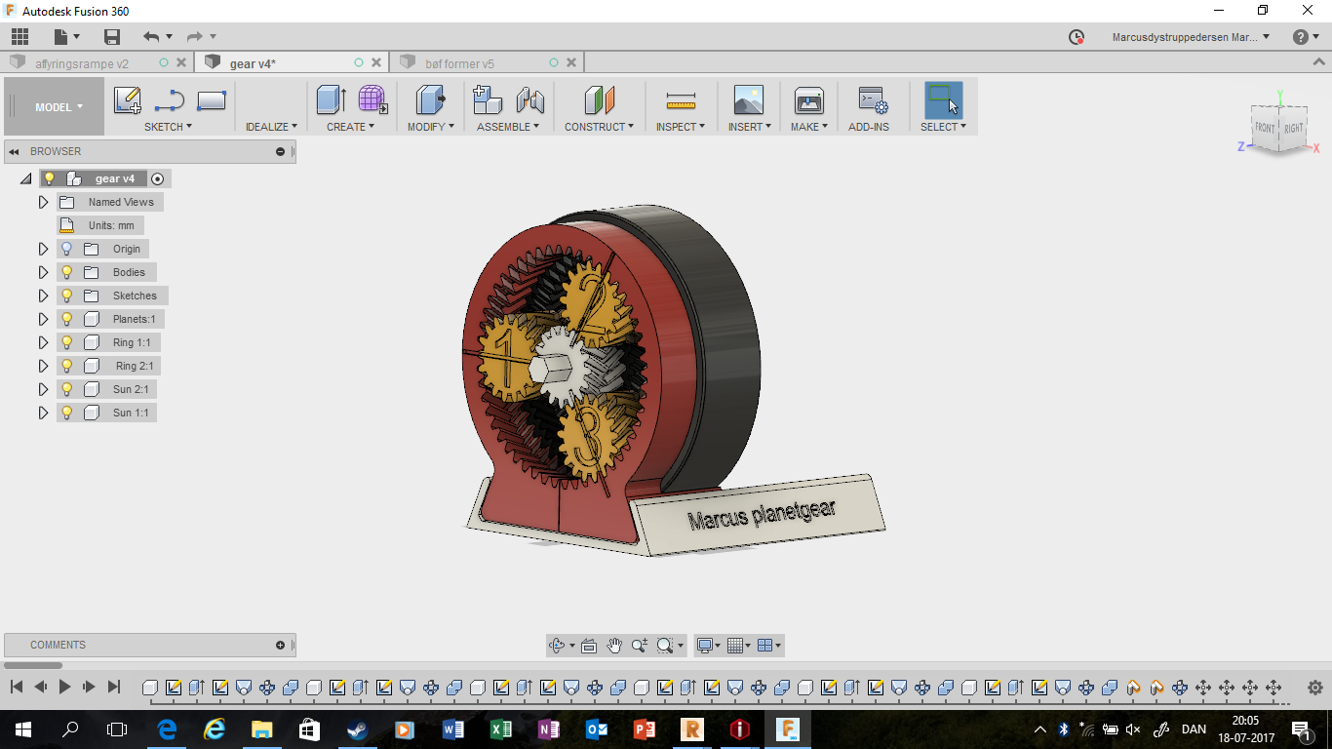Click the Undo arrow icon
This screenshot has height=749, width=1332.
tap(151, 37)
